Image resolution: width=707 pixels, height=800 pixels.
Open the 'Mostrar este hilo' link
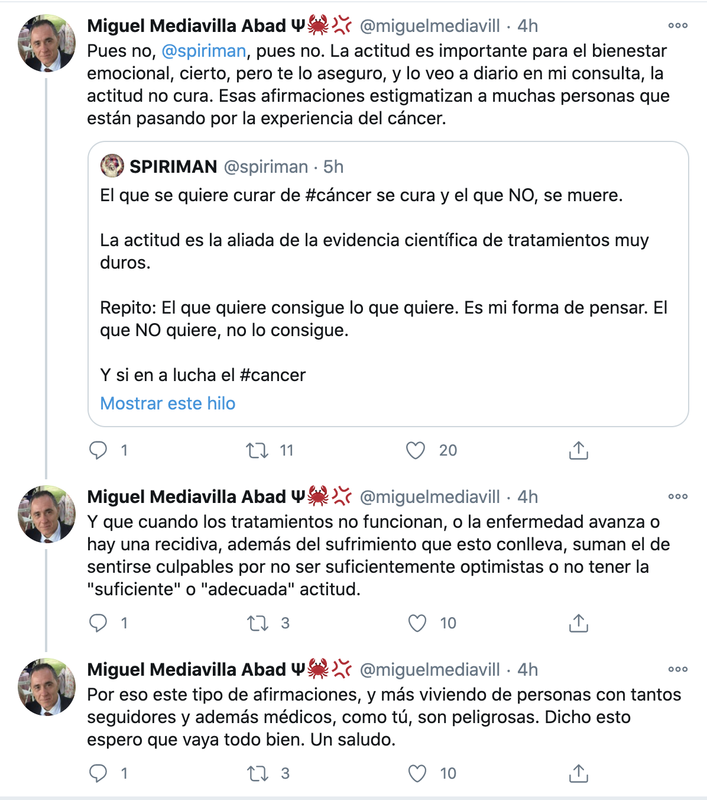pos(168,403)
